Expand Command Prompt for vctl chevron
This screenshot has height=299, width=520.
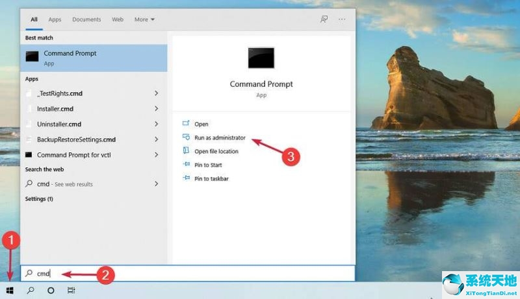(156, 154)
